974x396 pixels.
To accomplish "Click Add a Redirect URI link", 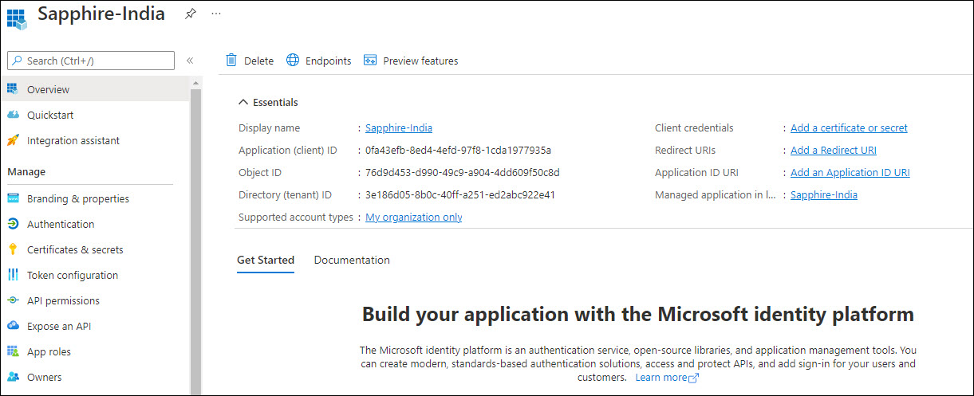I will 833,150.
